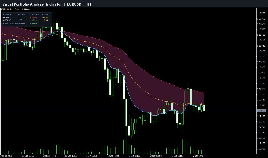This screenshot has height=158, width=268.
Task: Click price axis label 1.13060
Action: coord(262,67)
